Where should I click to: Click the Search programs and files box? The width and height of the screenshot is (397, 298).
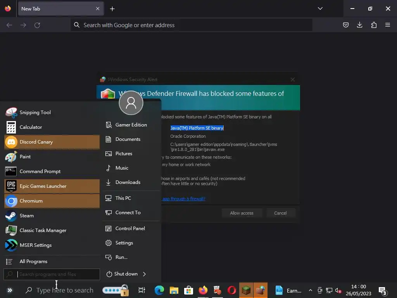point(52,274)
